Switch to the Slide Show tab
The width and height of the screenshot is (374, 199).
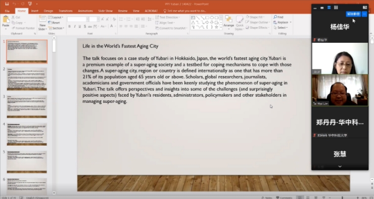point(105,11)
